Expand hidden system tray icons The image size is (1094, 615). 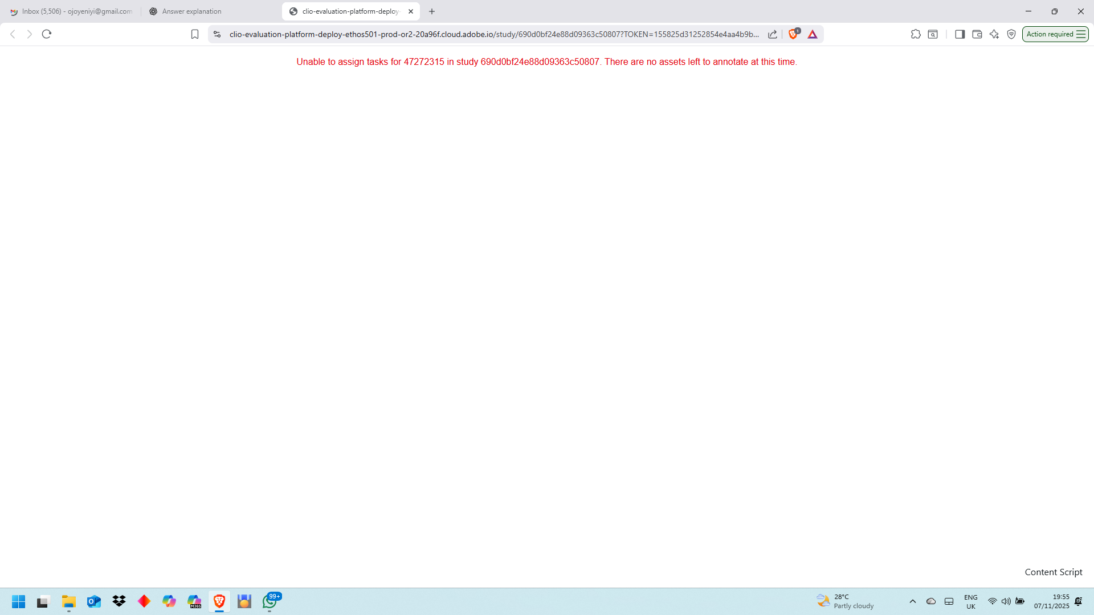click(x=913, y=601)
